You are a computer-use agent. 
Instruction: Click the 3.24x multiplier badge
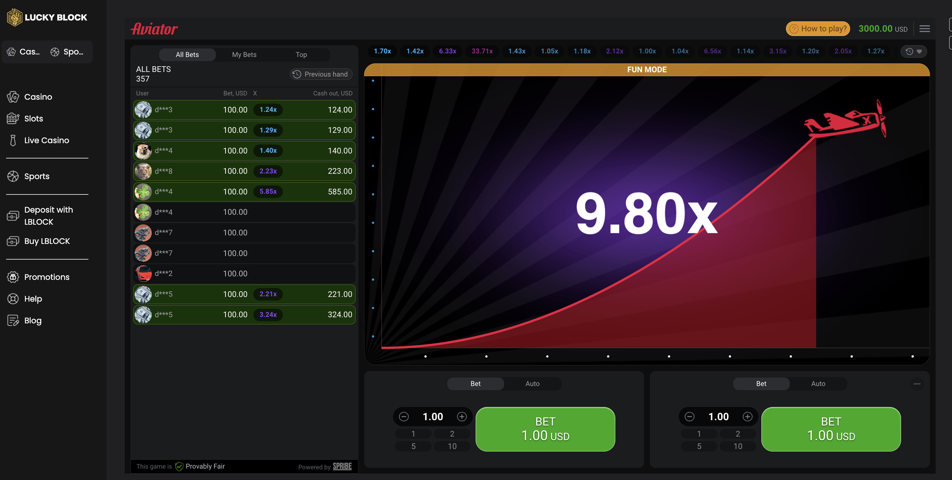coord(268,314)
